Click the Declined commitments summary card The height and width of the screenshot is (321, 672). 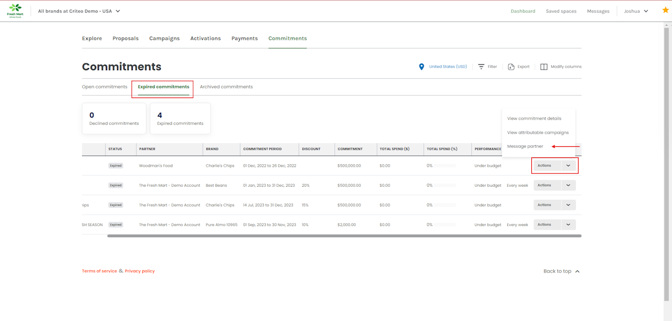114,119
